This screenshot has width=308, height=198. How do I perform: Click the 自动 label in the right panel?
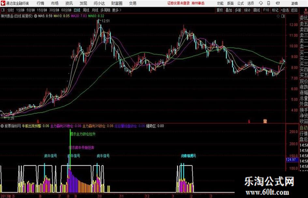coord(304,128)
